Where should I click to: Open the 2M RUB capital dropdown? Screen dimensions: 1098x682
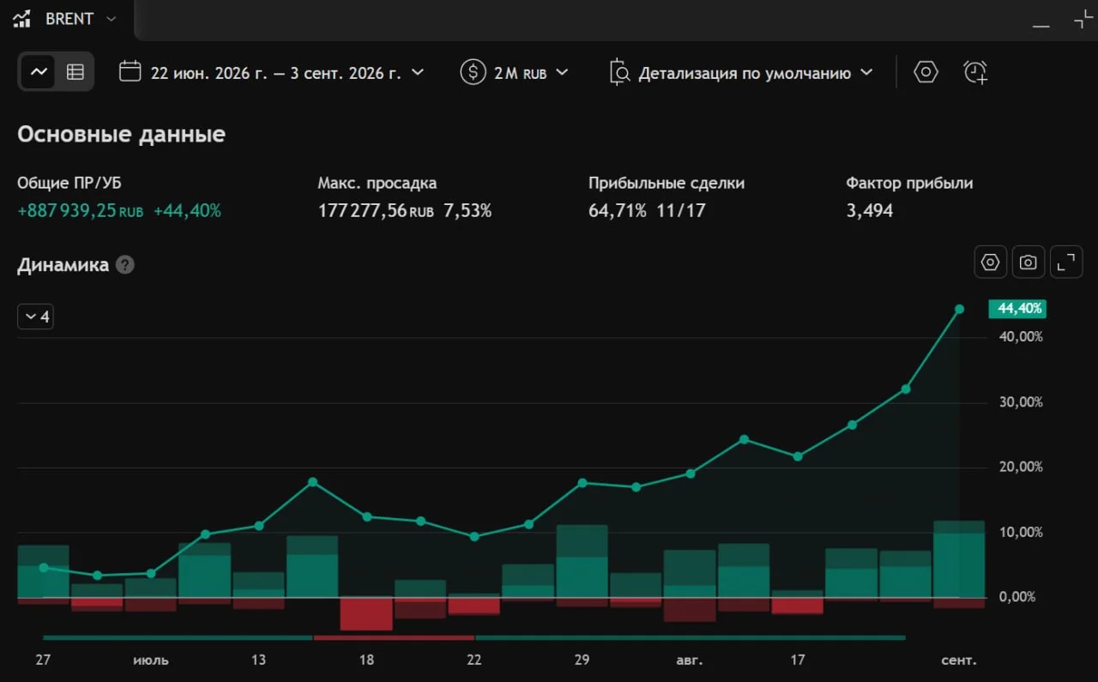tap(531, 73)
